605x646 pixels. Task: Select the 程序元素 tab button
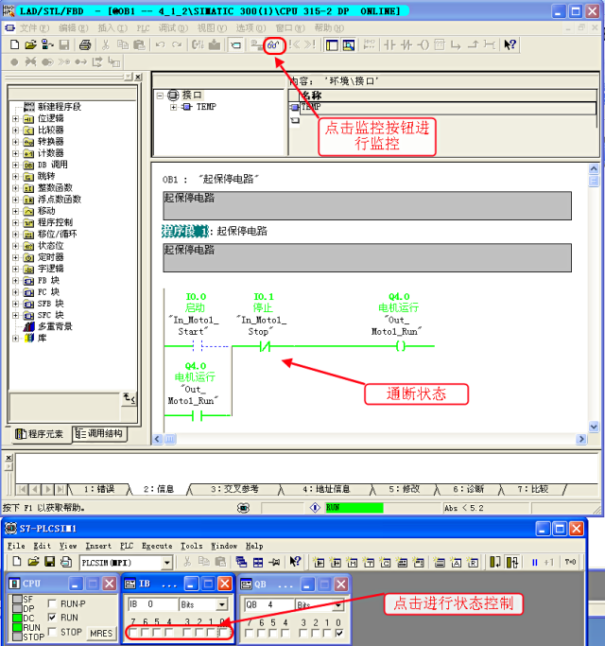tap(41, 434)
